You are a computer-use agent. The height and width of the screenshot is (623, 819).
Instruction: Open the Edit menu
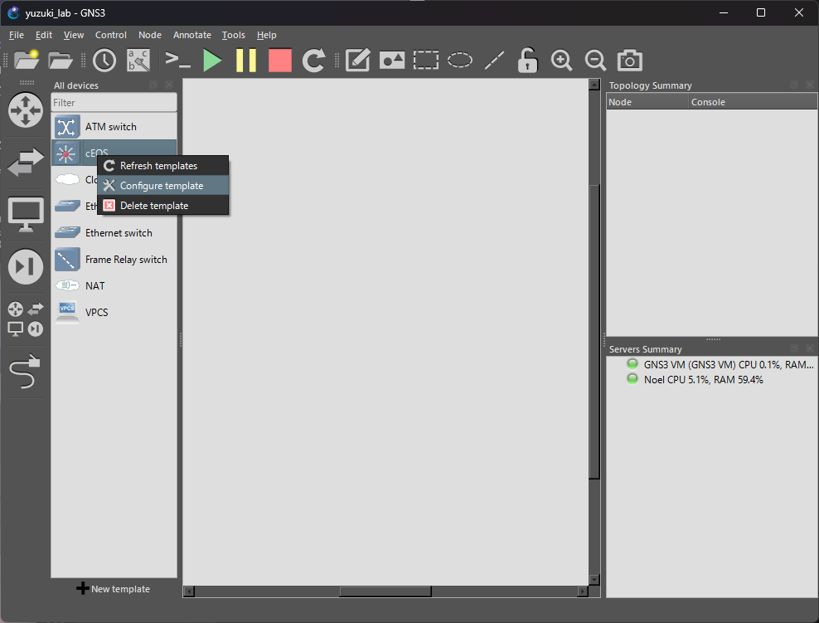(44, 35)
